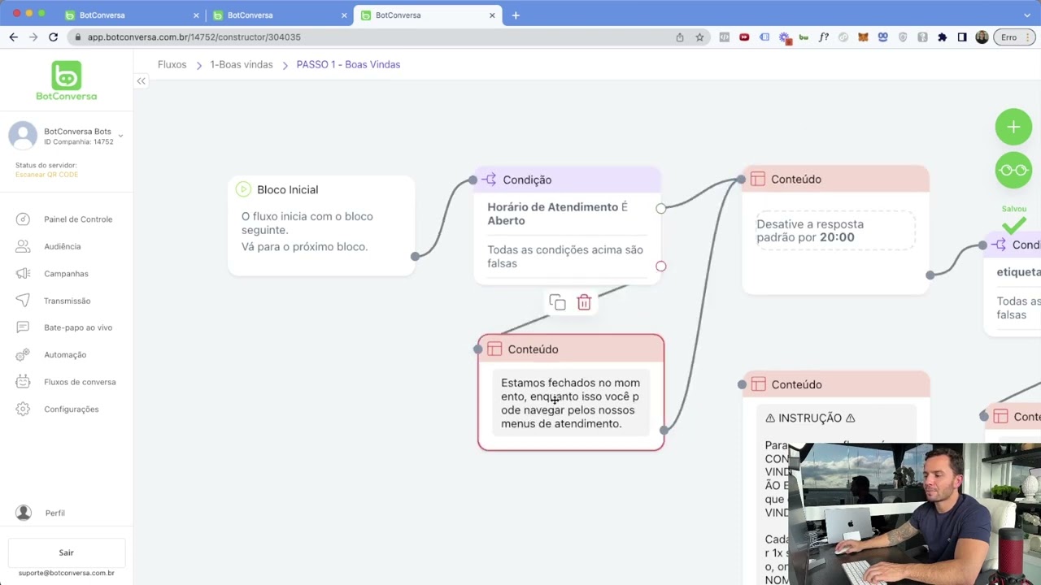Open Painel de Controle in sidebar
Image resolution: width=1041 pixels, height=585 pixels.
pos(78,219)
